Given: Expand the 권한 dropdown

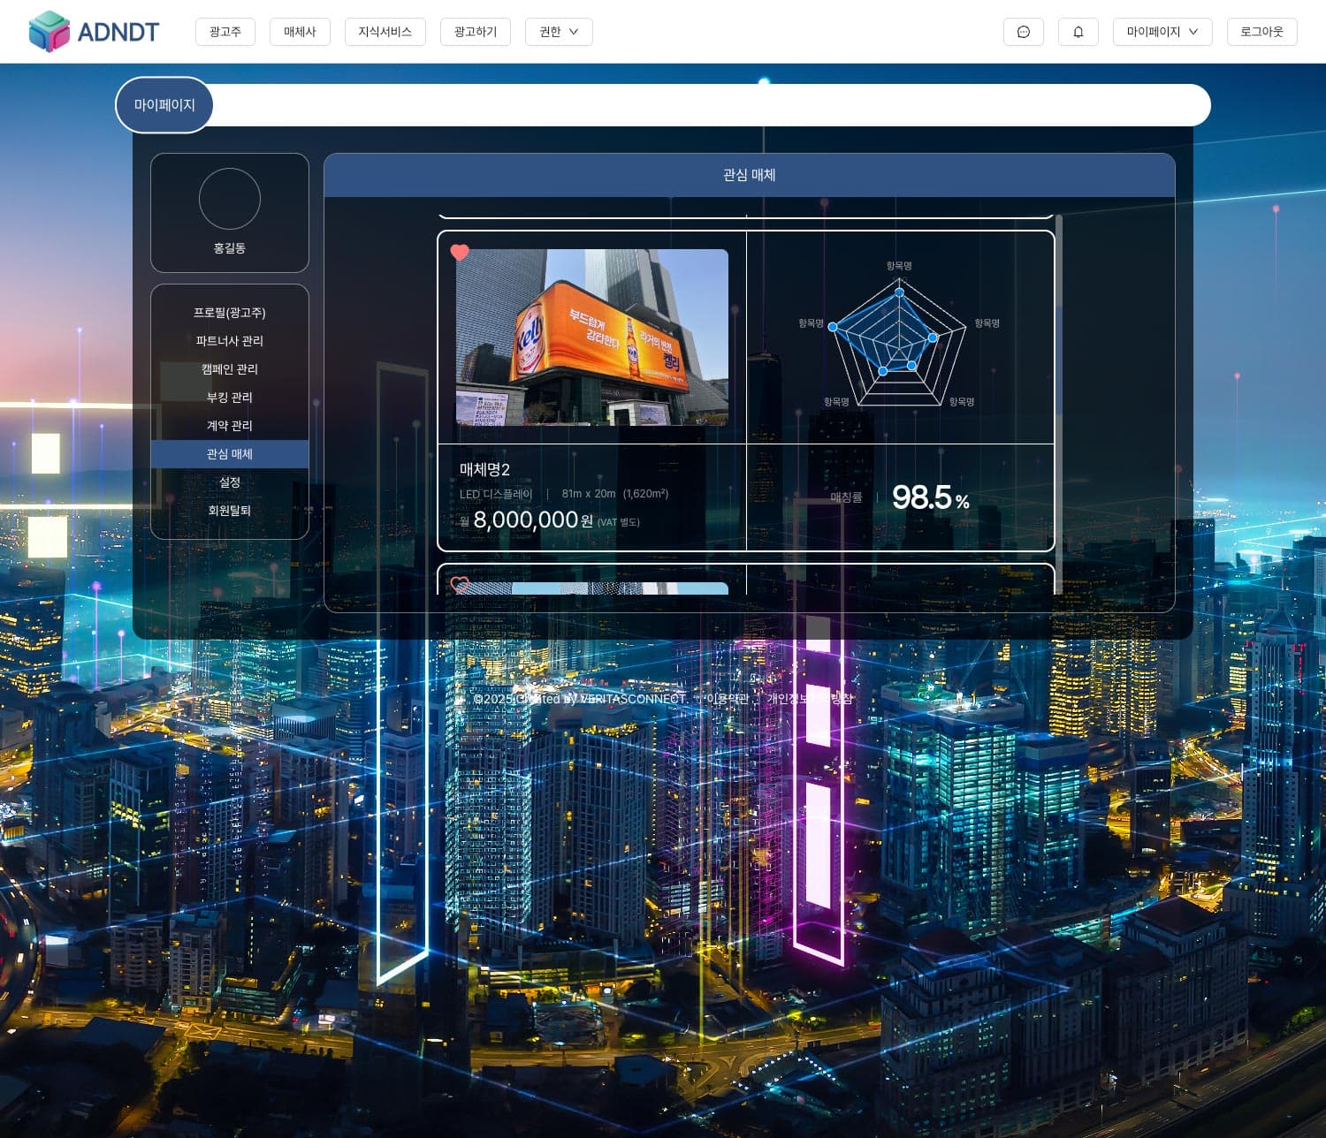Looking at the screenshot, I should [559, 32].
